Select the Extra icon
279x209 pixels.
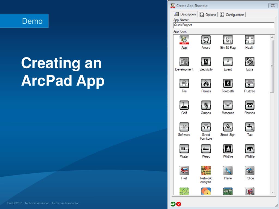pyautogui.click(x=250, y=62)
